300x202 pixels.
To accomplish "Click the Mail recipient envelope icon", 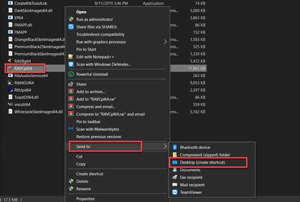I will [x=174, y=185].
